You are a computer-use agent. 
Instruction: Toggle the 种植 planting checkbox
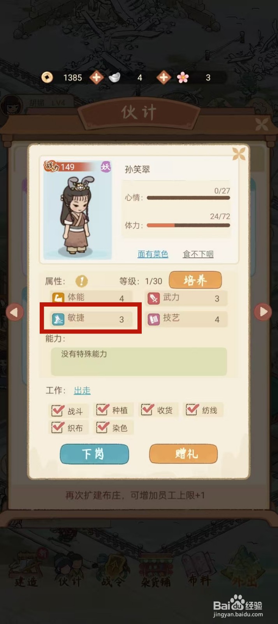(102, 409)
